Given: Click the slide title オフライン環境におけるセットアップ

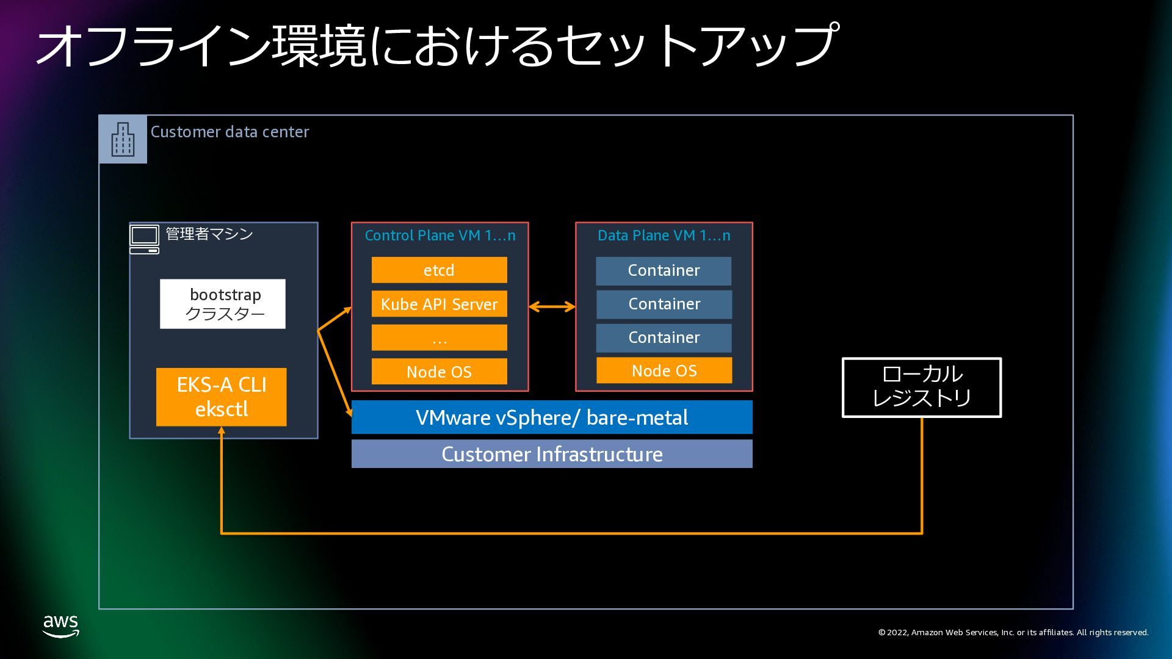Looking at the screenshot, I should [x=438, y=45].
